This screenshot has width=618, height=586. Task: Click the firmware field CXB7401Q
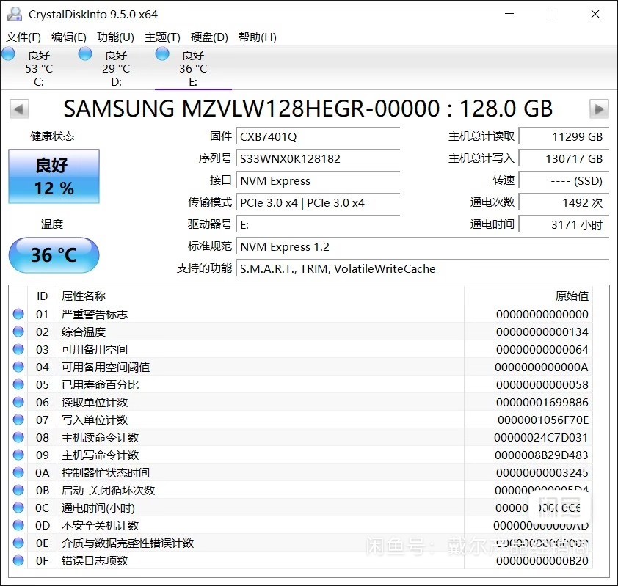[318, 136]
